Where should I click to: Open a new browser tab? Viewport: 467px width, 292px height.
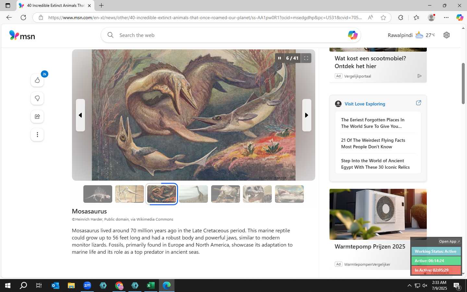[101, 6]
